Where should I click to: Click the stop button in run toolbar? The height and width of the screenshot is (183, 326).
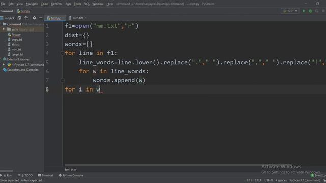click(323, 11)
